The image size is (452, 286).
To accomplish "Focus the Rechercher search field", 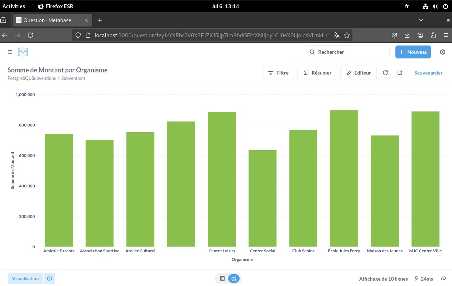I will click(346, 52).
